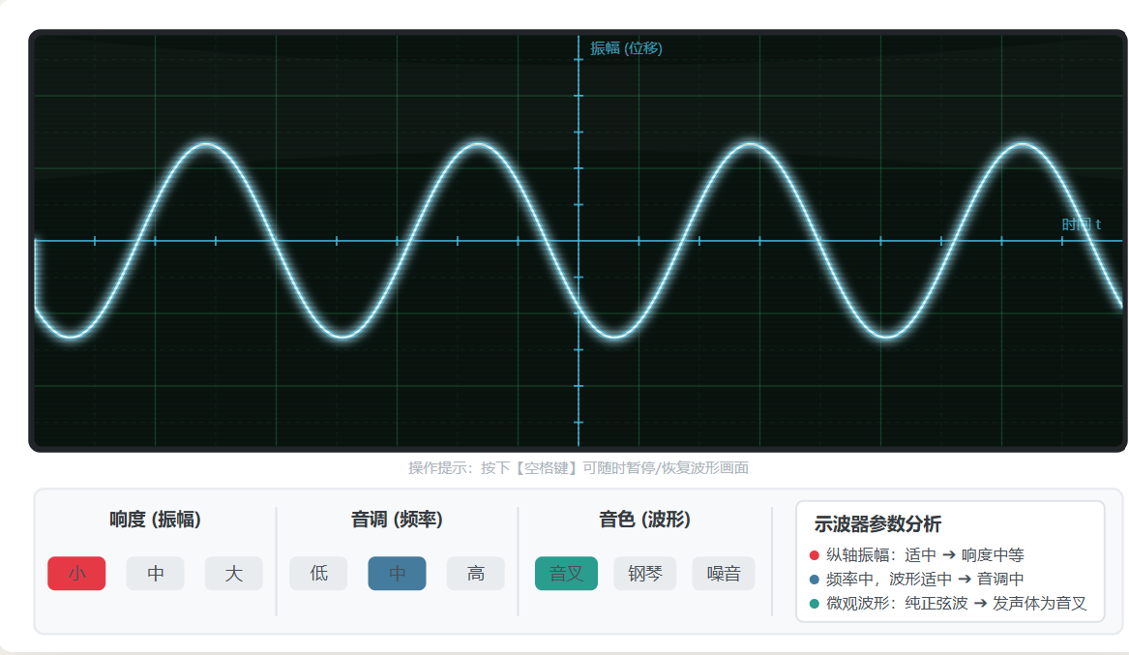Click the 音调 (频率) heading

pos(397,520)
